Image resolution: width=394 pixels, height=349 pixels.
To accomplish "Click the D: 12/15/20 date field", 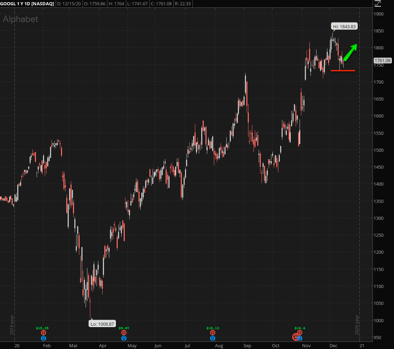I will pyautogui.click(x=69, y=4).
